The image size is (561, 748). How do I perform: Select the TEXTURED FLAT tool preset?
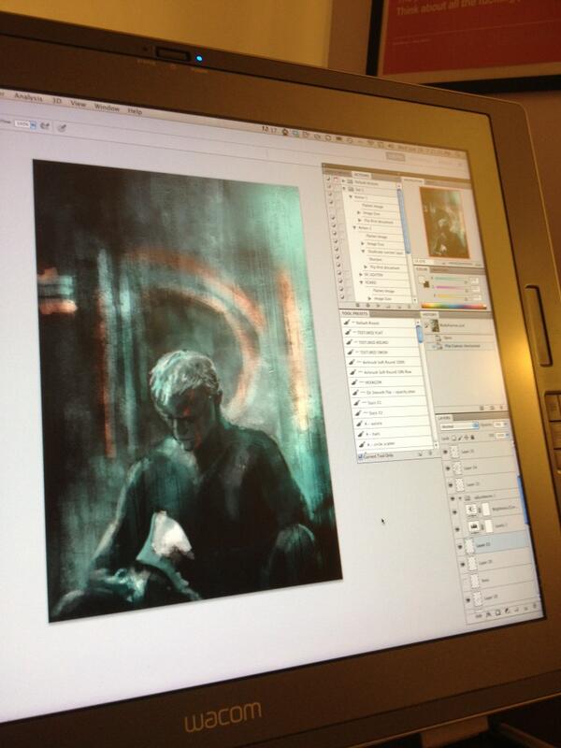(x=381, y=333)
